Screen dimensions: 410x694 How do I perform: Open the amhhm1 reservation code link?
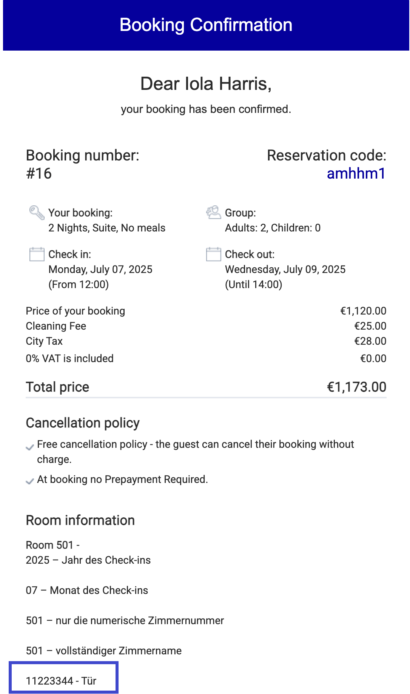pos(356,173)
